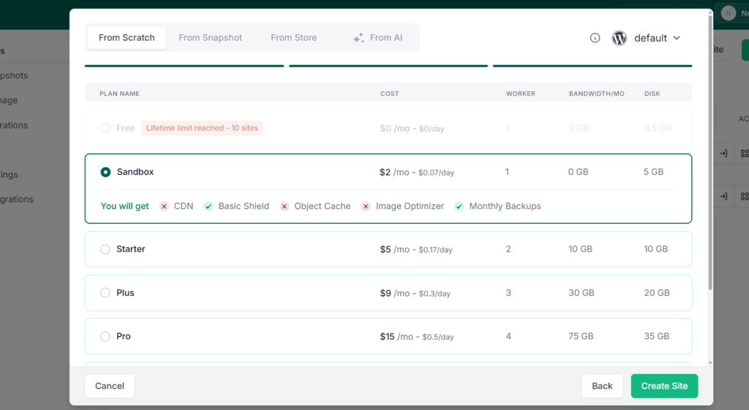Switch to the From Snapshot tab
The width and height of the screenshot is (749, 410).
(x=210, y=38)
